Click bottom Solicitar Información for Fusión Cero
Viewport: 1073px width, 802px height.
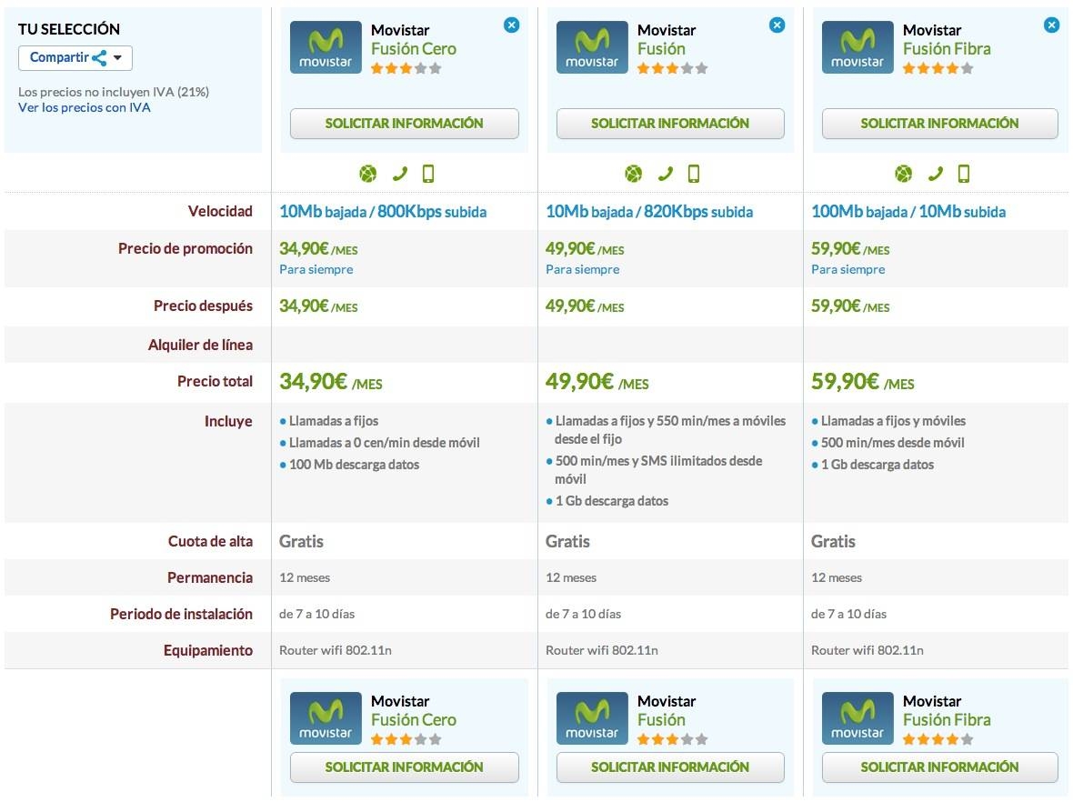pos(404,767)
